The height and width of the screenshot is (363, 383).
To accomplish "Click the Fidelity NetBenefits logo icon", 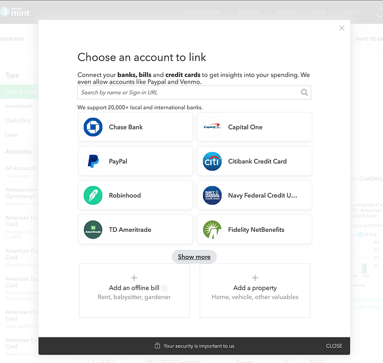I will [x=212, y=230].
